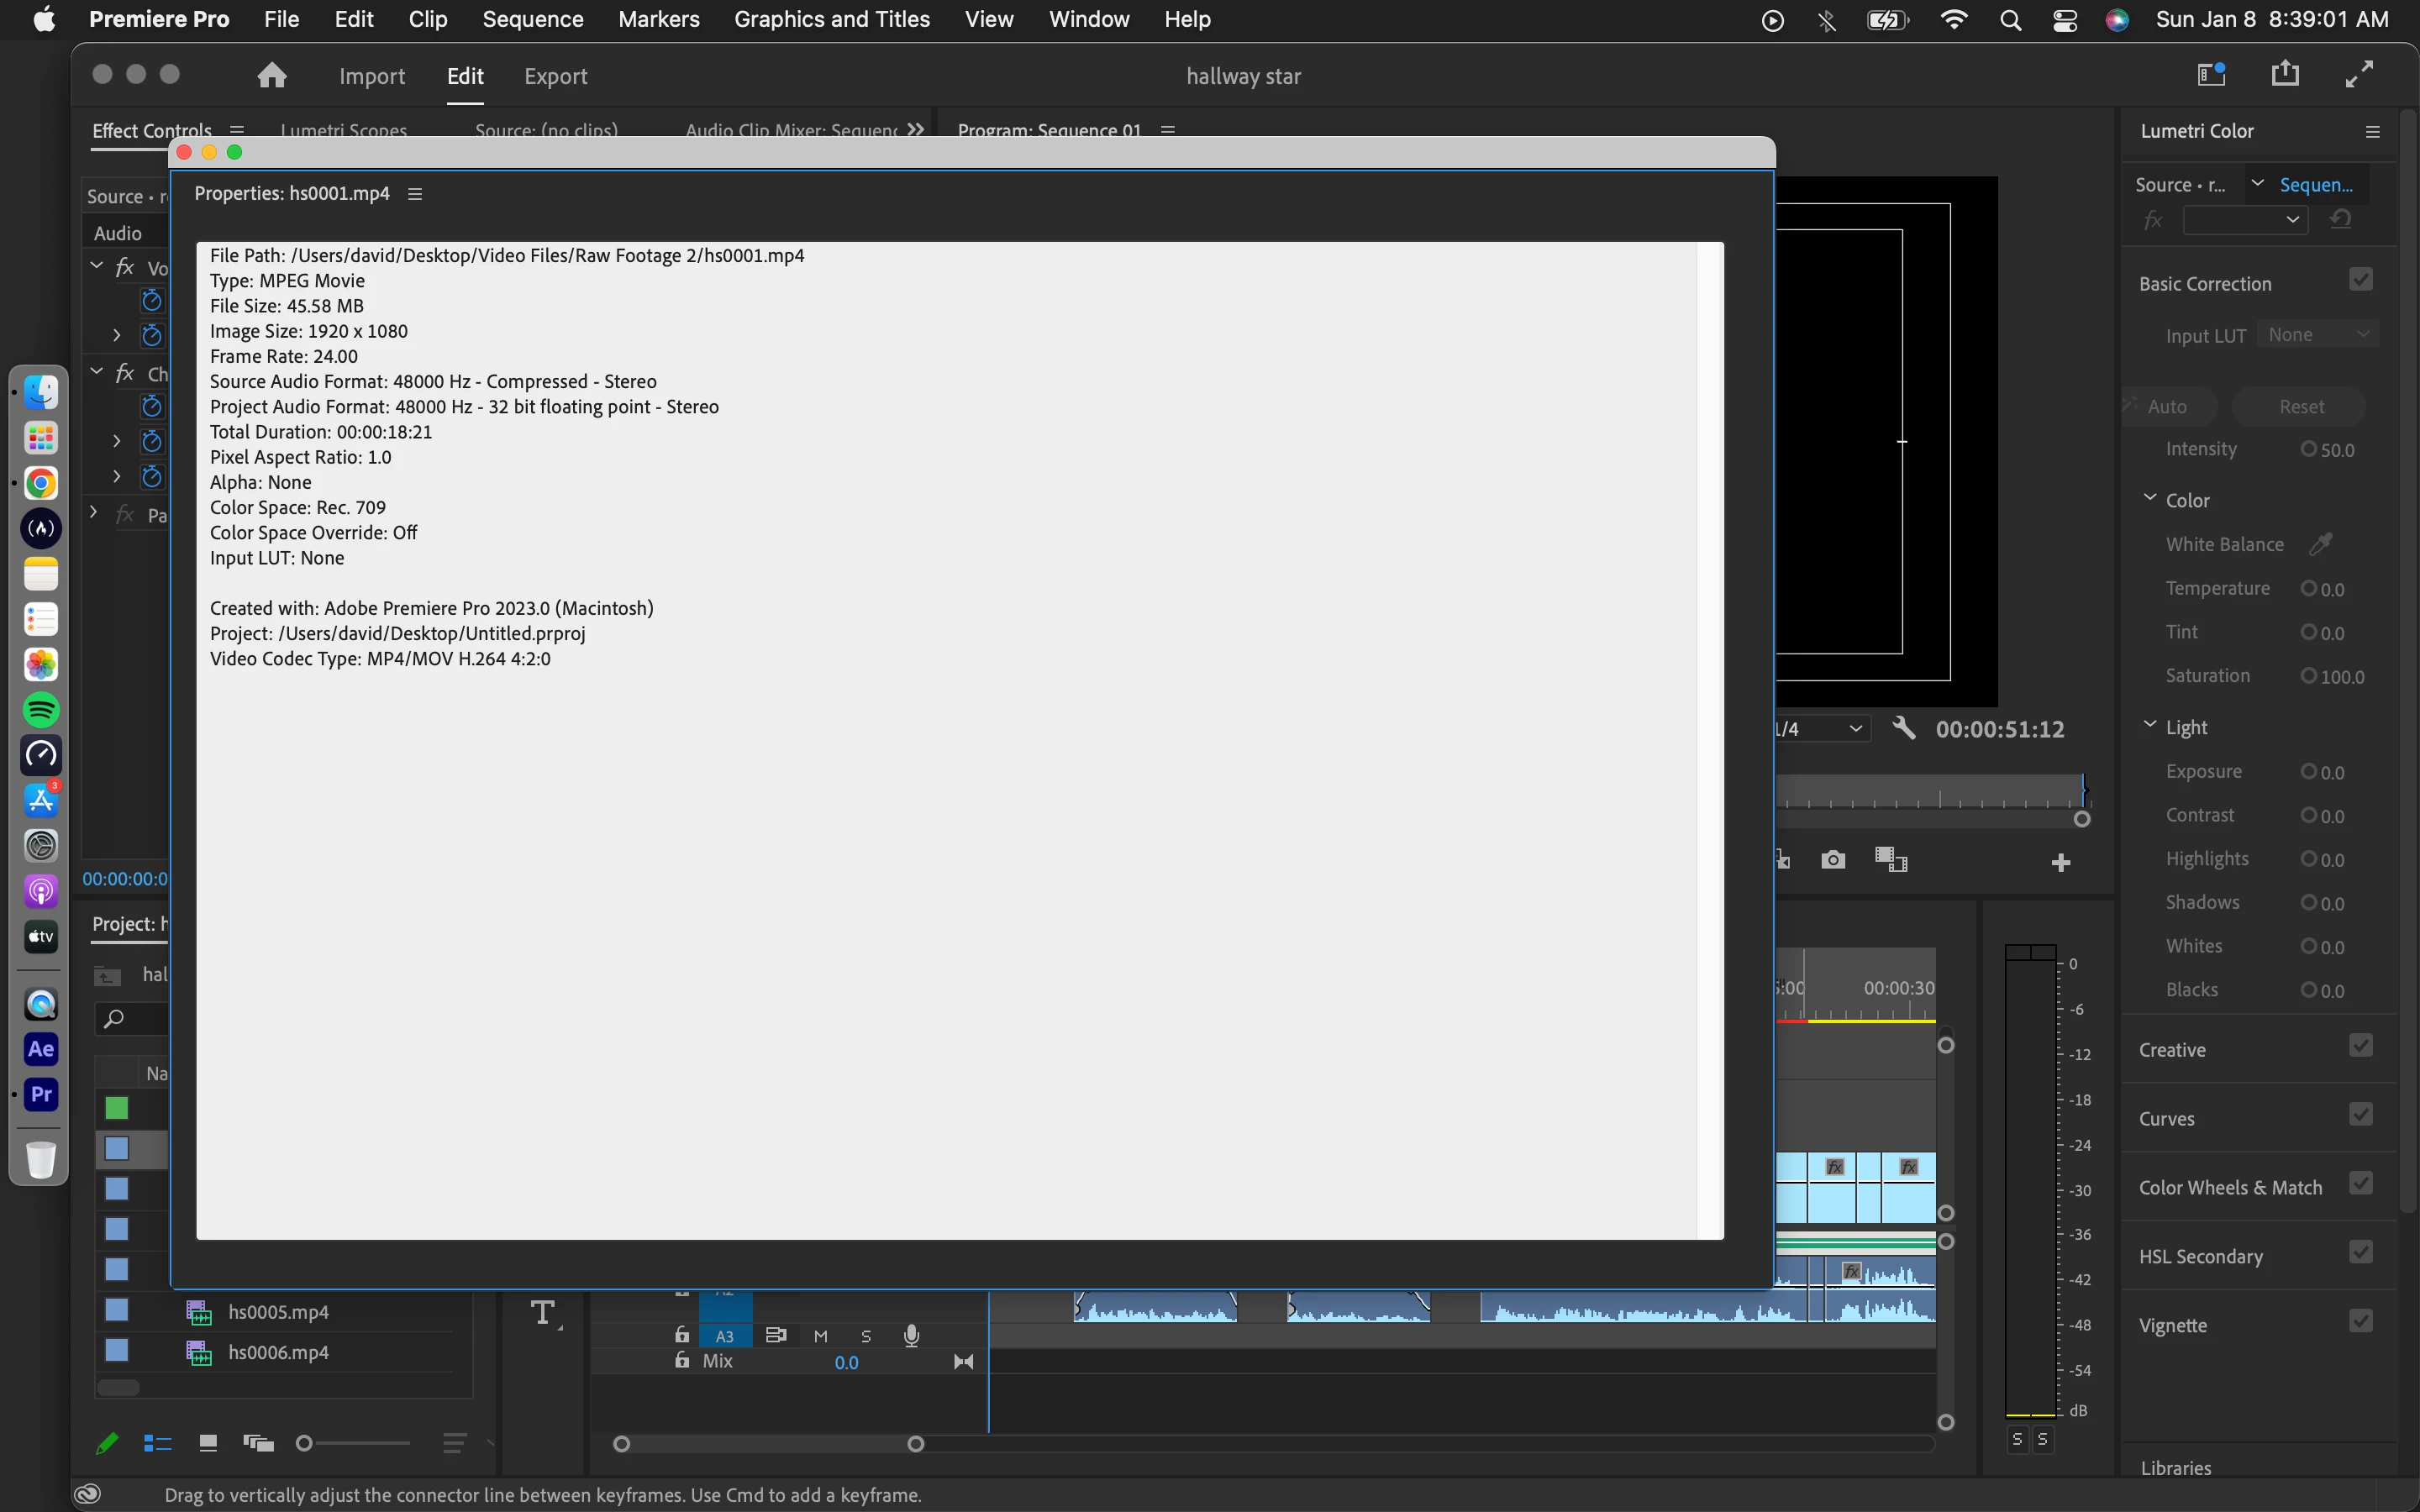Click the A3 voice-over record microphone
This screenshot has height=1512, width=2420.
coord(911,1335)
